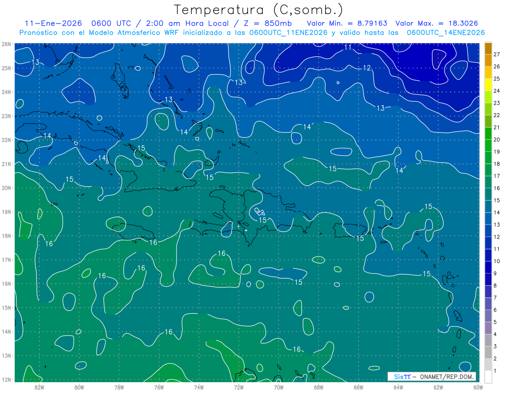
Task: Click the 'Temperatura (C,somb.)' title
Action: coord(259,10)
